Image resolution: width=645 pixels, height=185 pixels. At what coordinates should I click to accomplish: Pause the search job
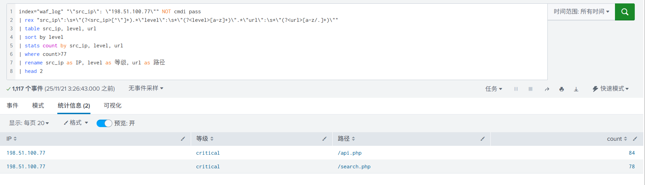(516, 89)
